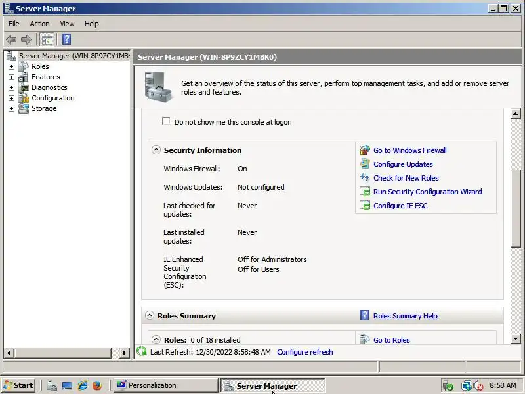Click the vertical scrollbar thumb in details pane
Viewport: 525px width, 394px height.
tap(516, 209)
